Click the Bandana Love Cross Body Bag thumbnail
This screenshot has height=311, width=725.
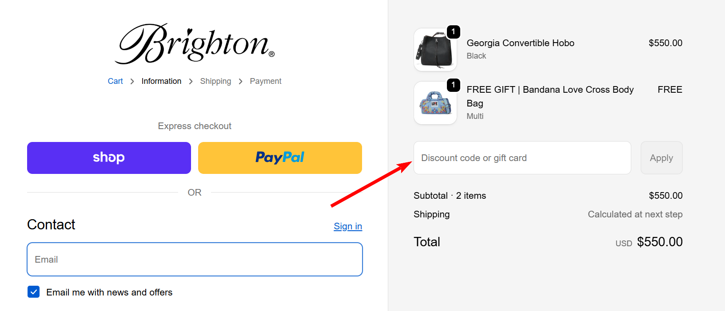click(434, 103)
